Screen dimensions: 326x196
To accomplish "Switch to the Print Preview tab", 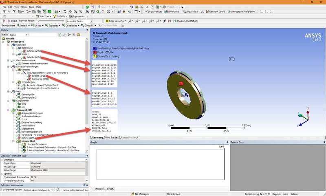I will (112, 138).
